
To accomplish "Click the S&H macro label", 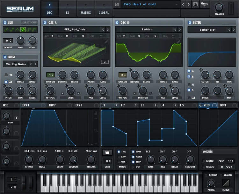I will pyautogui.click(x=10, y=123).
